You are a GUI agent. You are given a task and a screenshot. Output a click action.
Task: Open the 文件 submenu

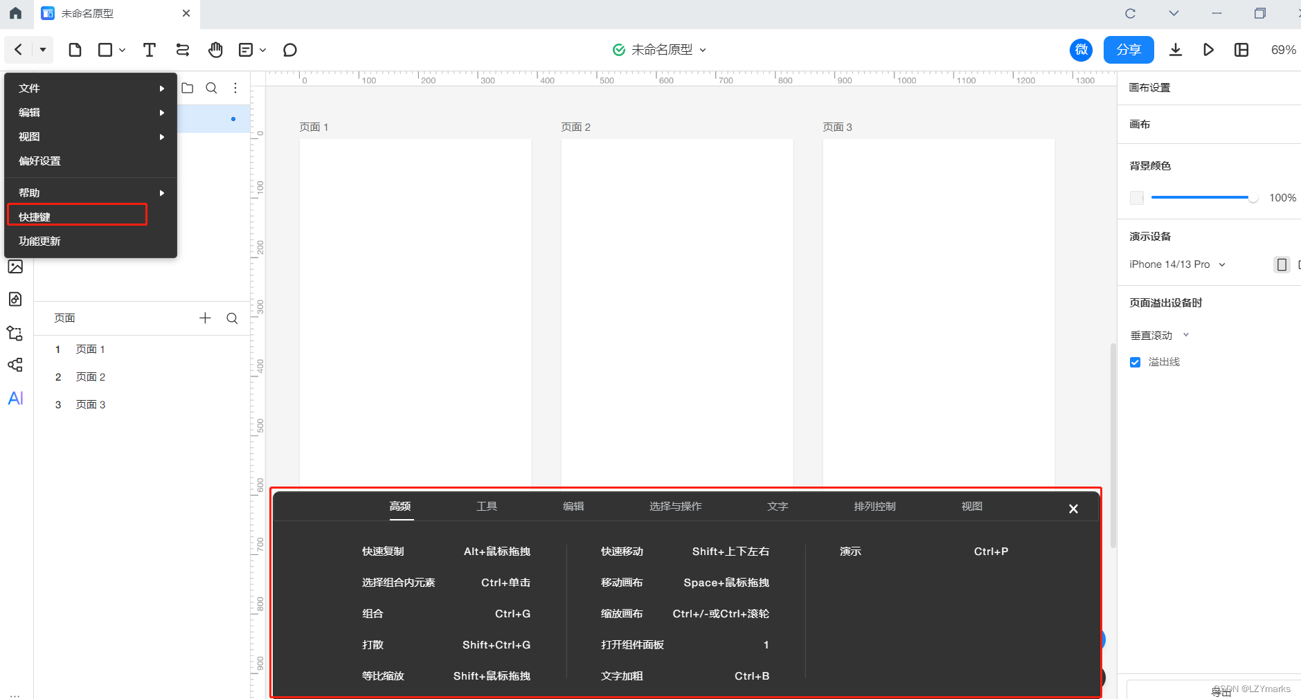[91, 88]
